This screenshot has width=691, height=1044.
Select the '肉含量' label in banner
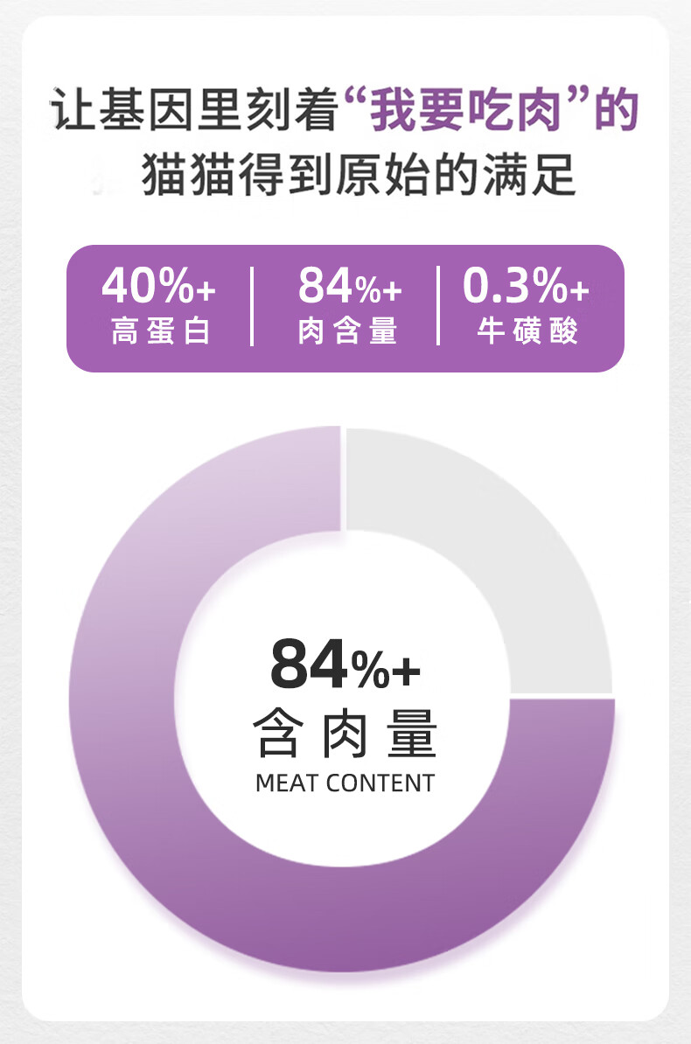tap(347, 331)
